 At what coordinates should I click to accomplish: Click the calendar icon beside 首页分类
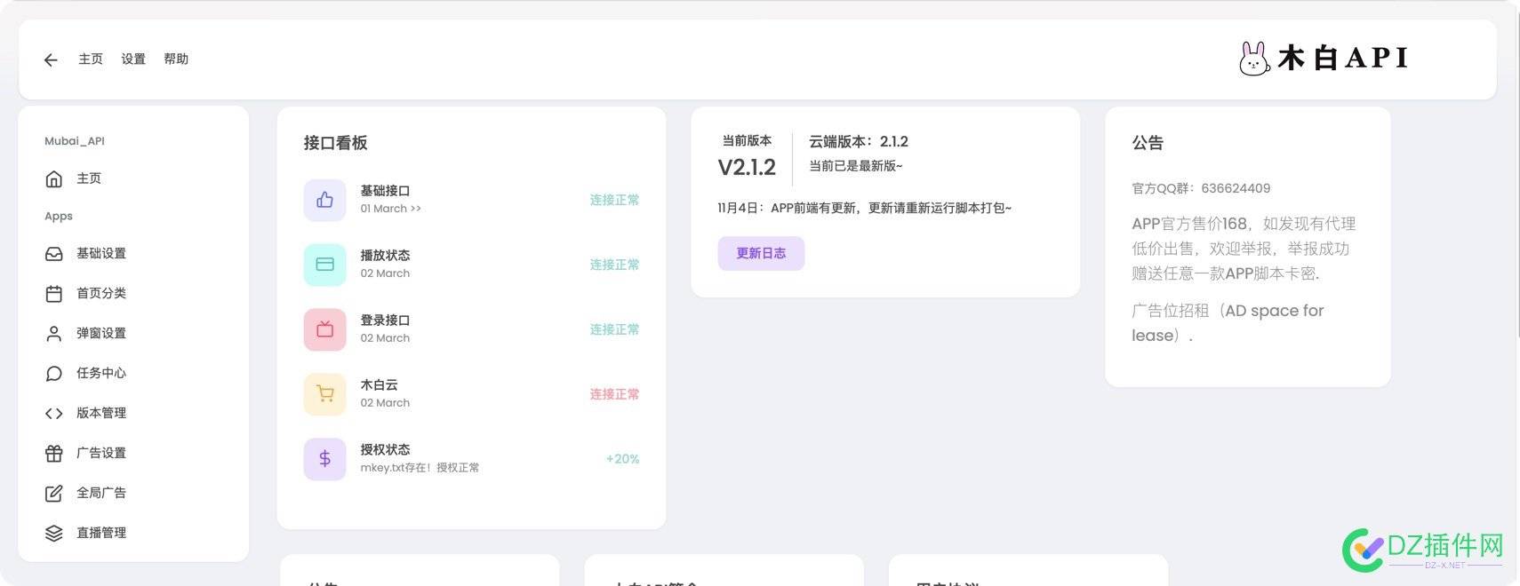pyautogui.click(x=53, y=294)
